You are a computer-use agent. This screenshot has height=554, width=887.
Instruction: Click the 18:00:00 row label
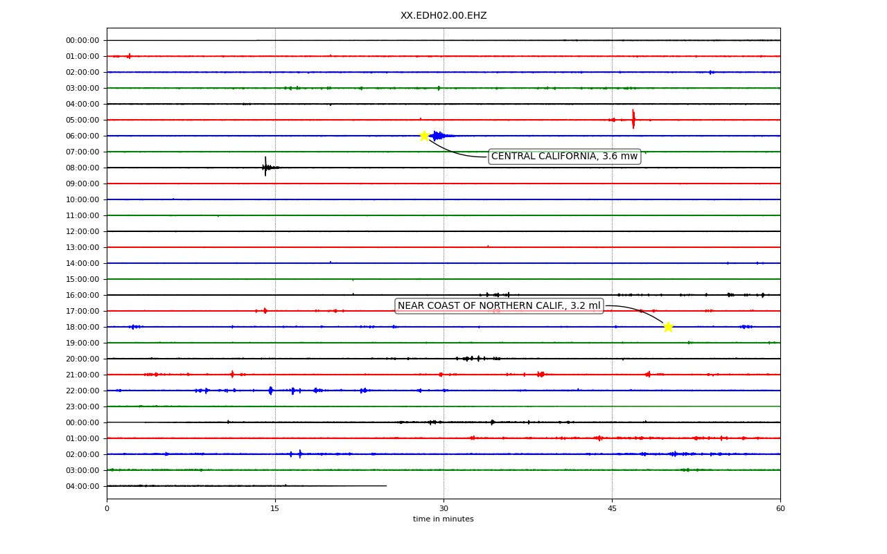tap(82, 327)
